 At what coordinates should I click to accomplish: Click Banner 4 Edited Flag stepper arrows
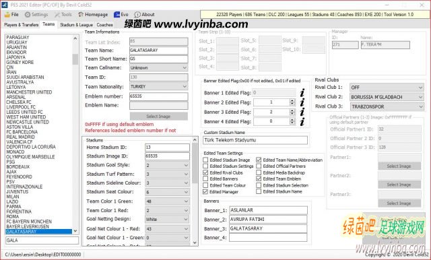pos(292,121)
